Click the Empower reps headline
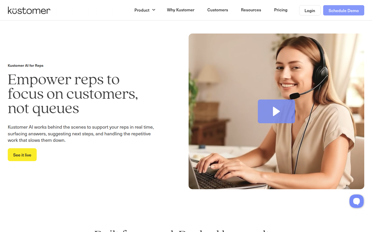This screenshot has height=232, width=372. [x=73, y=94]
